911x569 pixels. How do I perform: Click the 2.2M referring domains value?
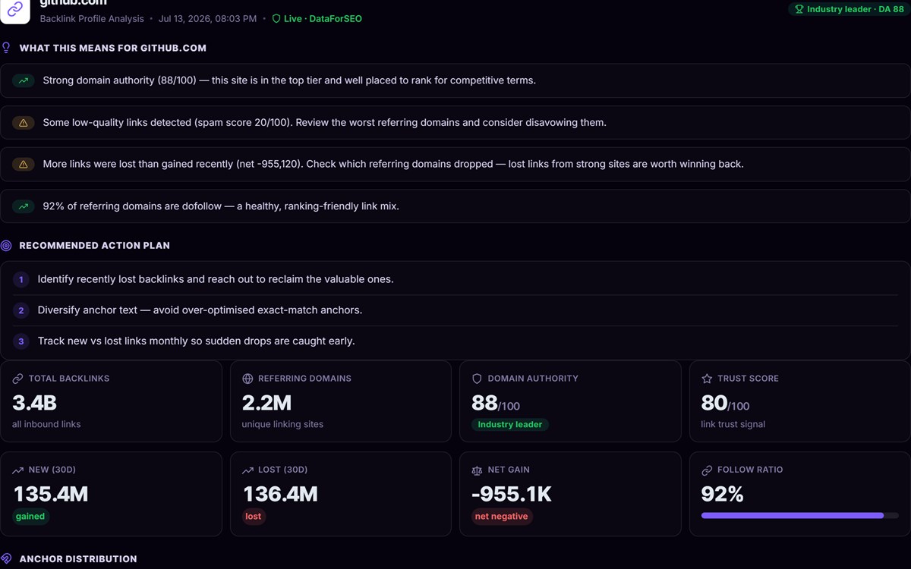(266, 403)
